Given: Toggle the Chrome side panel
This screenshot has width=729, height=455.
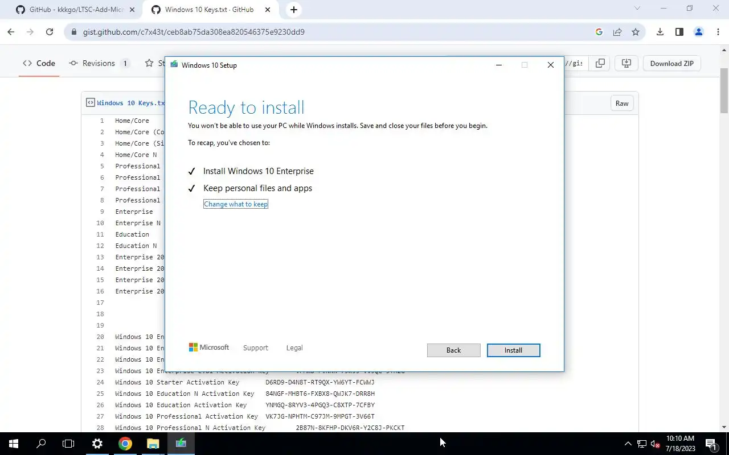Looking at the screenshot, I should (x=679, y=32).
